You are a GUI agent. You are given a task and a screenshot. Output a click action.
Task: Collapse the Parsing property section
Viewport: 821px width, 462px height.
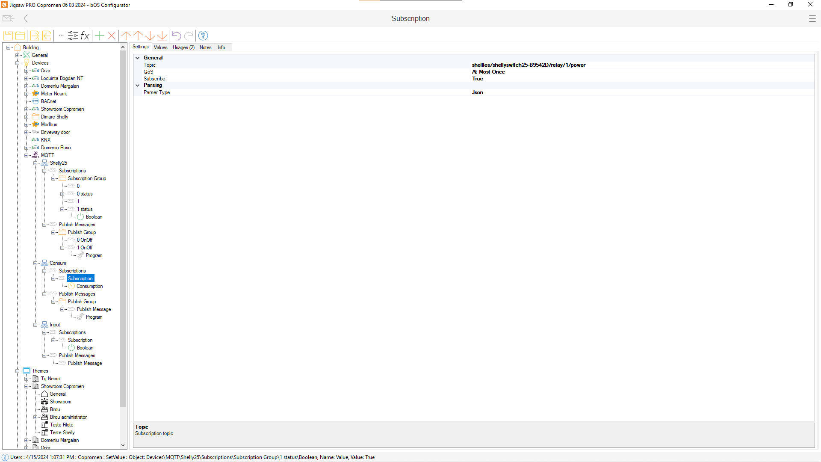138,85
